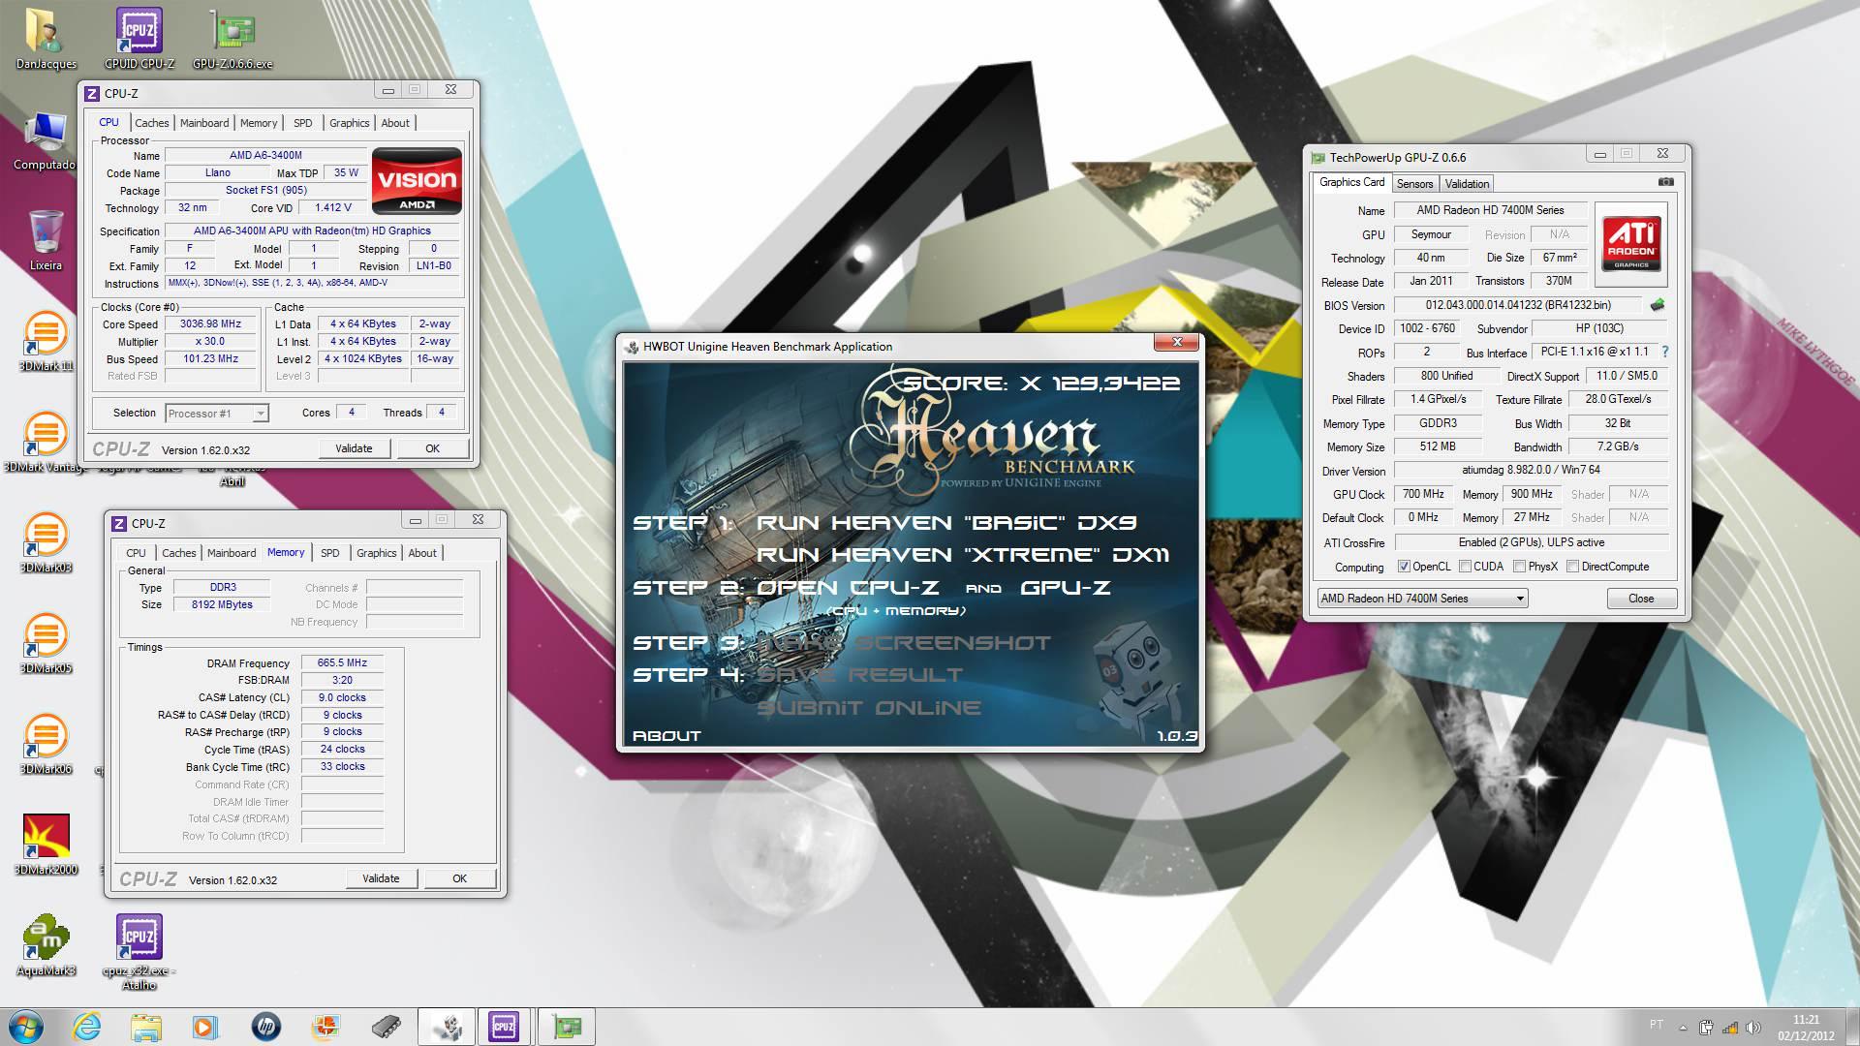Click the CPU Name field AMD A6-3400M
This screenshot has width=1860, height=1046.
tap(265, 155)
